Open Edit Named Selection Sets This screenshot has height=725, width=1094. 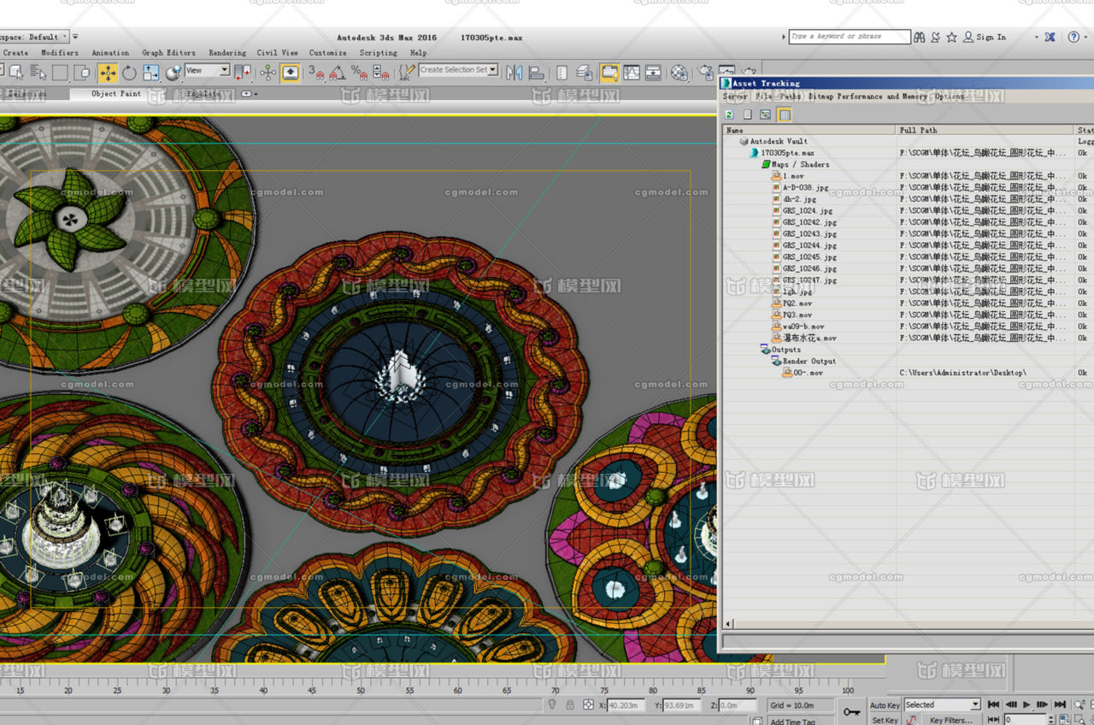coord(407,73)
